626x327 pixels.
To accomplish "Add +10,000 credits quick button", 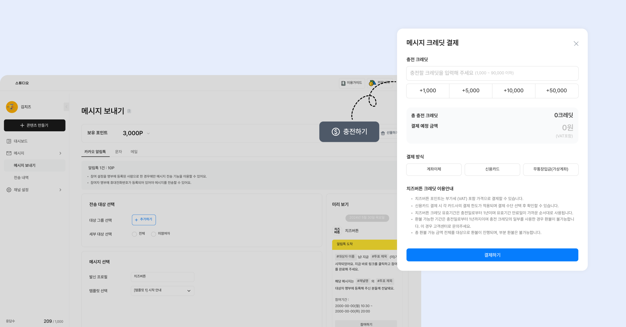I will 513,91.
